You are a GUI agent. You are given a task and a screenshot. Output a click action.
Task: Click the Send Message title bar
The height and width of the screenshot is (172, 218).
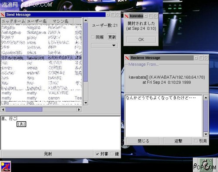55,14
